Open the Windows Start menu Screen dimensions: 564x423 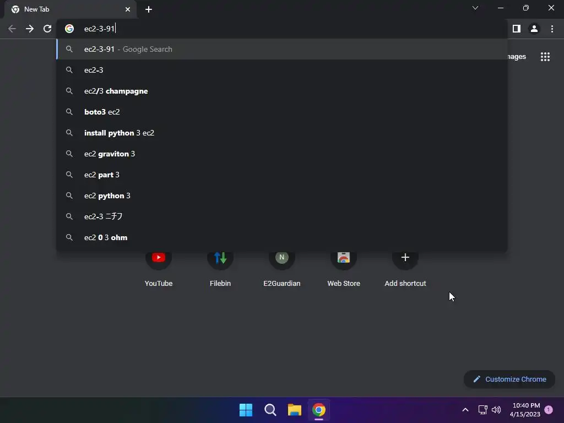pos(246,410)
